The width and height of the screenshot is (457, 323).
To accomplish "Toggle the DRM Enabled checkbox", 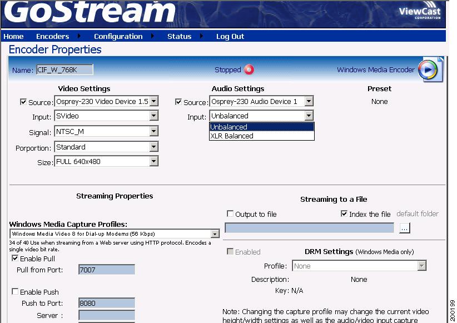I will (x=230, y=251).
